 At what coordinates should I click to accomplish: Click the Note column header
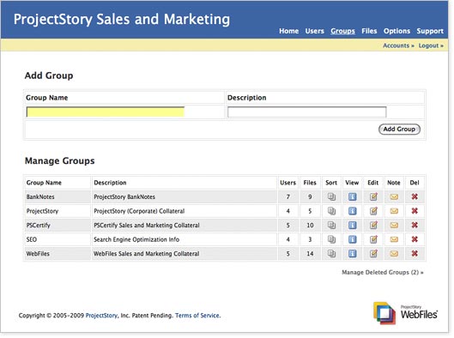pos(394,183)
